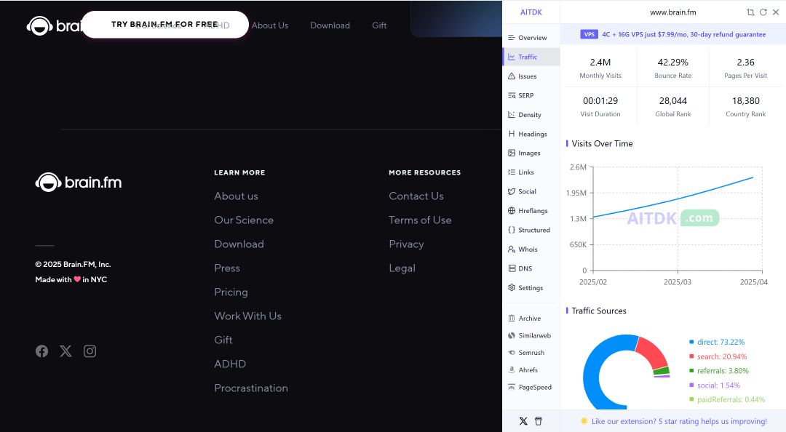Toggle the direct traffic legend entry
Image resolution: width=786 pixels, height=432 pixels.
point(717,342)
